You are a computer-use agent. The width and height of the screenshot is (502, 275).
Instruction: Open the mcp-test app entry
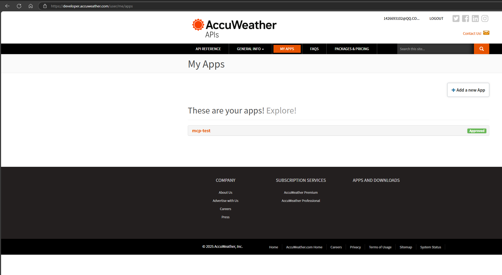pyautogui.click(x=201, y=131)
